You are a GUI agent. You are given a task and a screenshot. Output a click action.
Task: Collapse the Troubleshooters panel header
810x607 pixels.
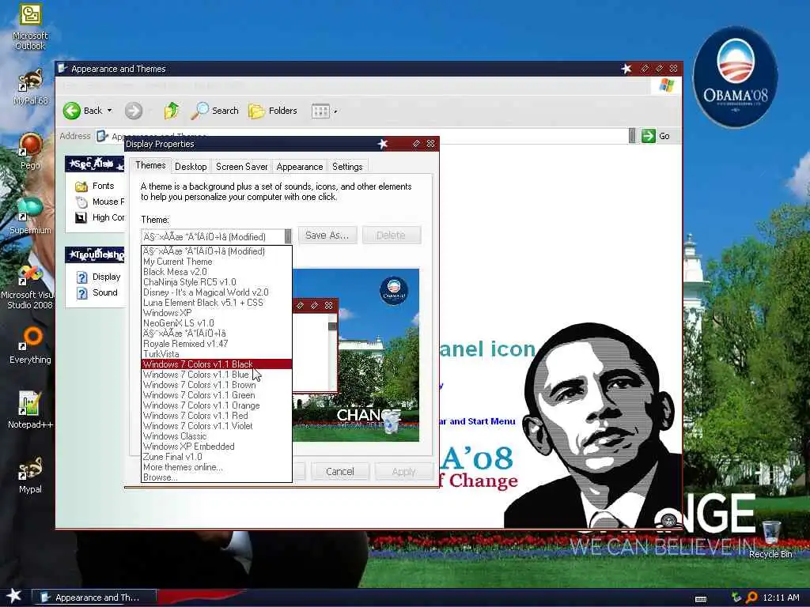pos(95,254)
